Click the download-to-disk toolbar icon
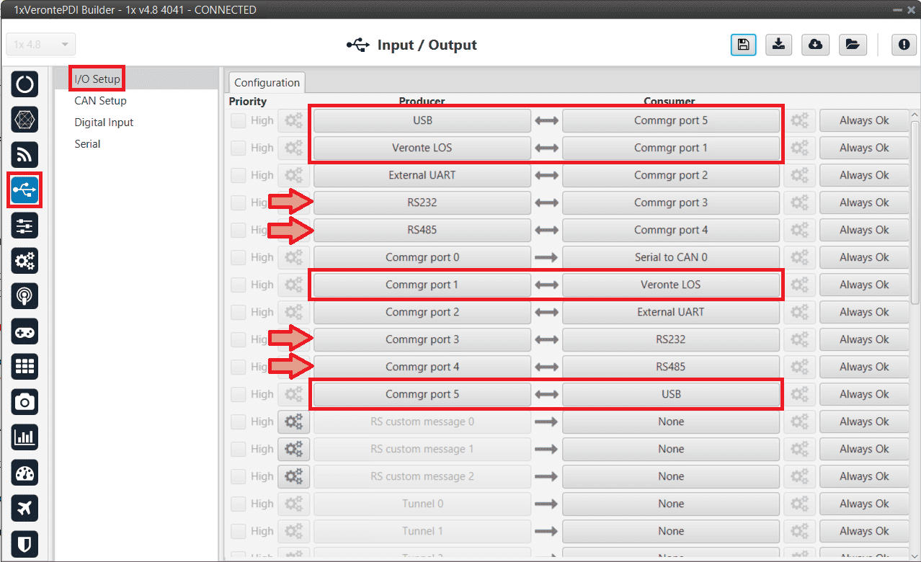The image size is (921, 562). (x=778, y=45)
